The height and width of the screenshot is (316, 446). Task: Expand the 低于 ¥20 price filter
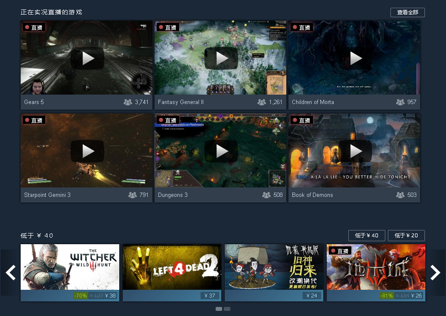click(406, 235)
